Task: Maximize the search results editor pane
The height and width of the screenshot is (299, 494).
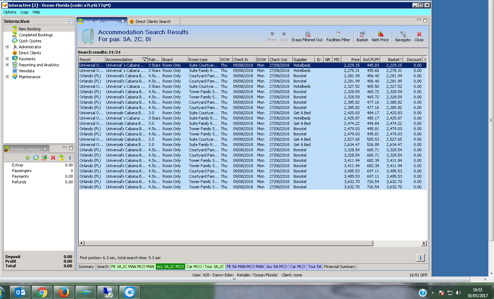Action: click(425, 20)
